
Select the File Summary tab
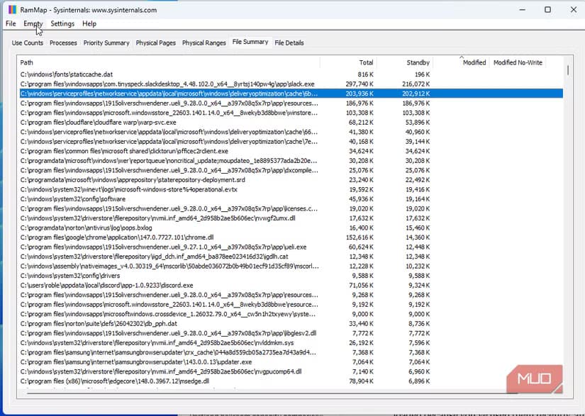pos(250,42)
